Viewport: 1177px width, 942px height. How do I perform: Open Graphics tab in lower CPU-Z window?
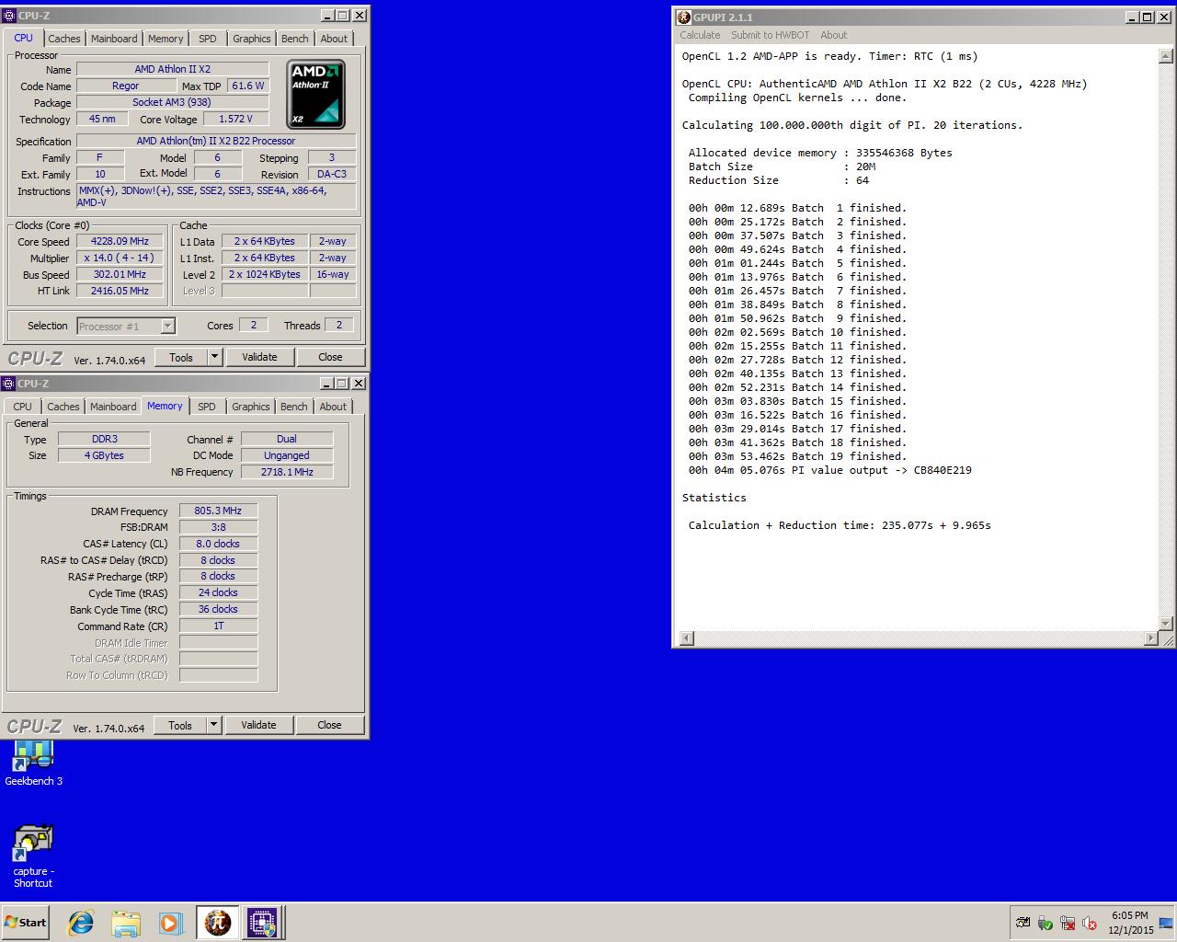pos(250,407)
